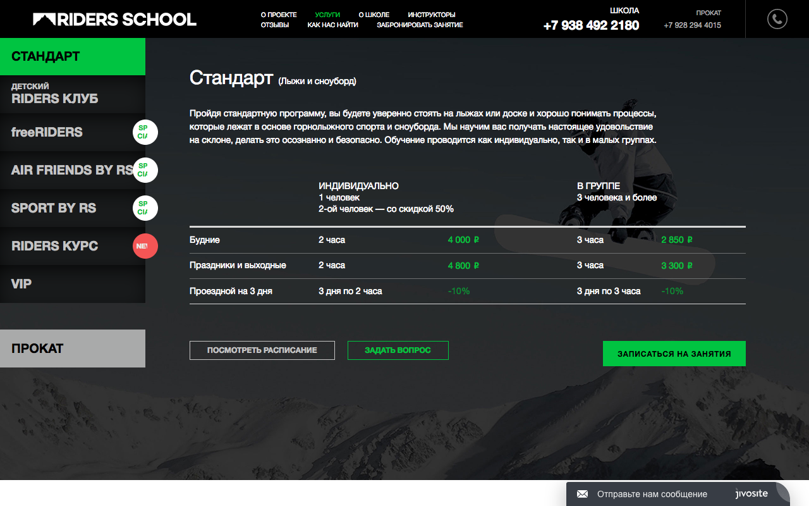Select the VIP sidebar tab
This screenshot has height=506, width=809.
(x=73, y=284)
